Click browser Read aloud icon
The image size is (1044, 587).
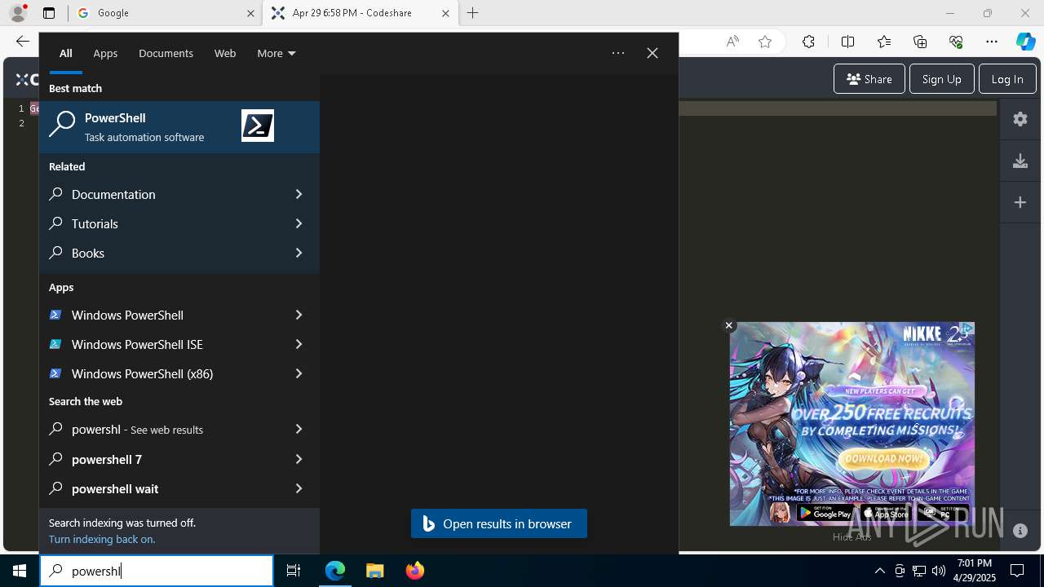[732, 42]
